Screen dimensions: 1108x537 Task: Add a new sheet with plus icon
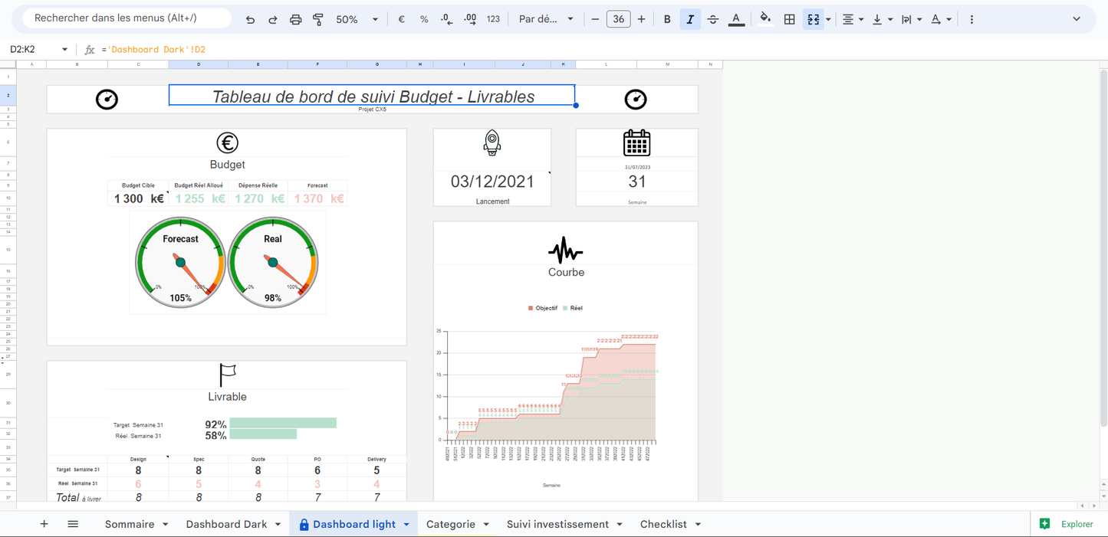(44, 524)
